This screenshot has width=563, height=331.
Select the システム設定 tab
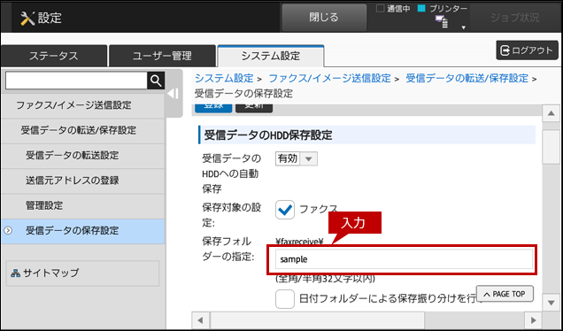271,56
